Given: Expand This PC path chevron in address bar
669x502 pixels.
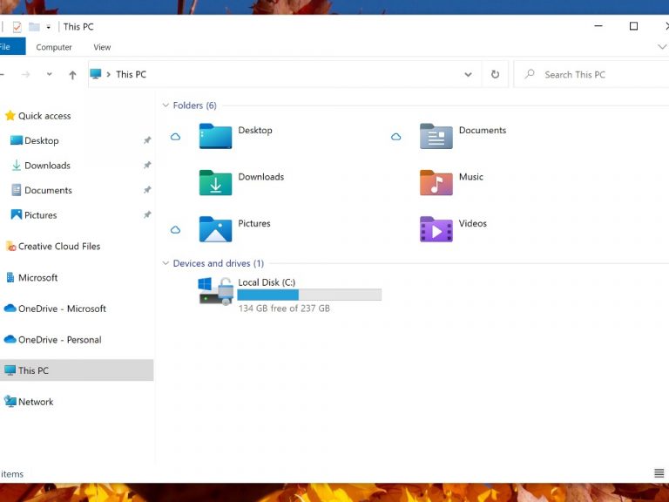Looking at the screenshot, I should tap(108, 74).
